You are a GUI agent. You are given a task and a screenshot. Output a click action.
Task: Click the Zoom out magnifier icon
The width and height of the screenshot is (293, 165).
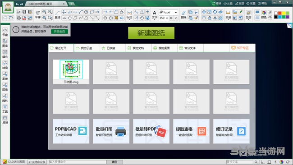click(50, 12)
